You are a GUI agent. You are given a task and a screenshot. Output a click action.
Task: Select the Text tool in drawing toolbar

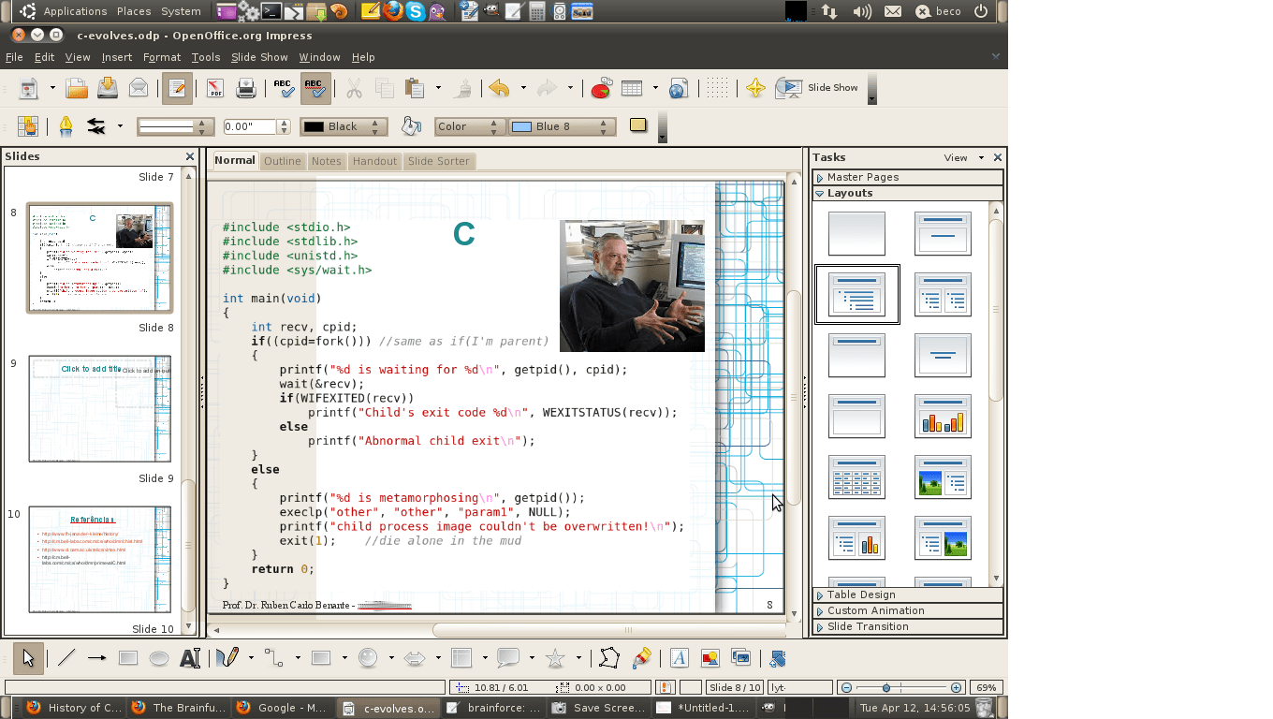(x=189, y=658)
